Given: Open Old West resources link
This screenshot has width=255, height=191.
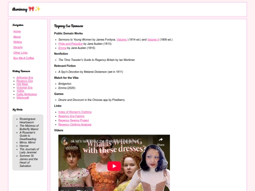Looking at the screenshot, I should click(x=22, y=84).
